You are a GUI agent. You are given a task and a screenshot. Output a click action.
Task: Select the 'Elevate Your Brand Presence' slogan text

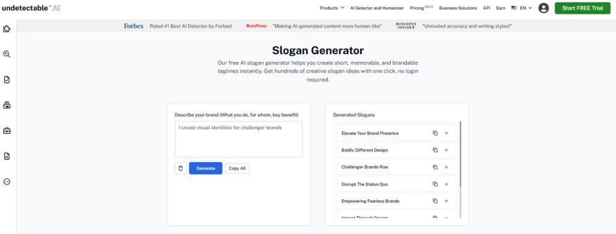click(x=370, y=133)
